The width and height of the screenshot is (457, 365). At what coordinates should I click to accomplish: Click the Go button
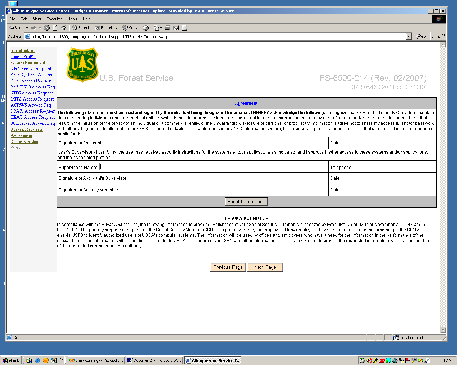coord(421,36)
